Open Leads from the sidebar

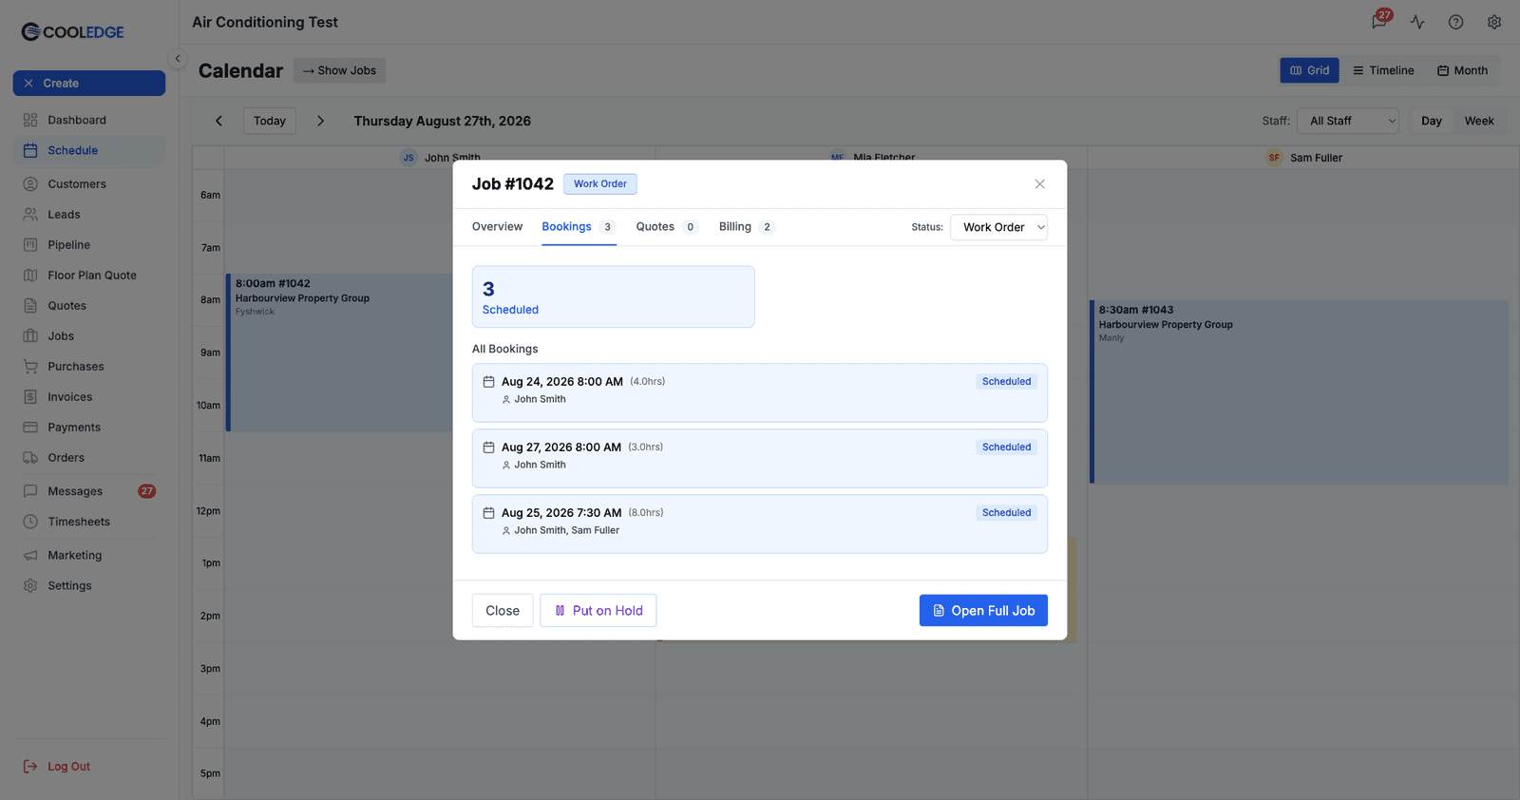[x=89, y=215]
